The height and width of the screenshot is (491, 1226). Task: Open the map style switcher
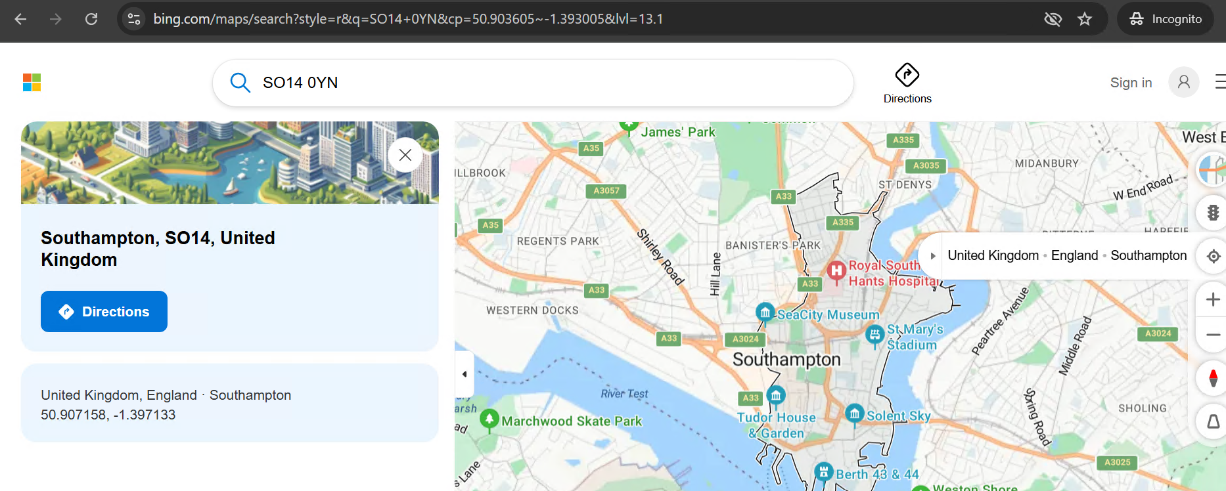point(1212,169)
